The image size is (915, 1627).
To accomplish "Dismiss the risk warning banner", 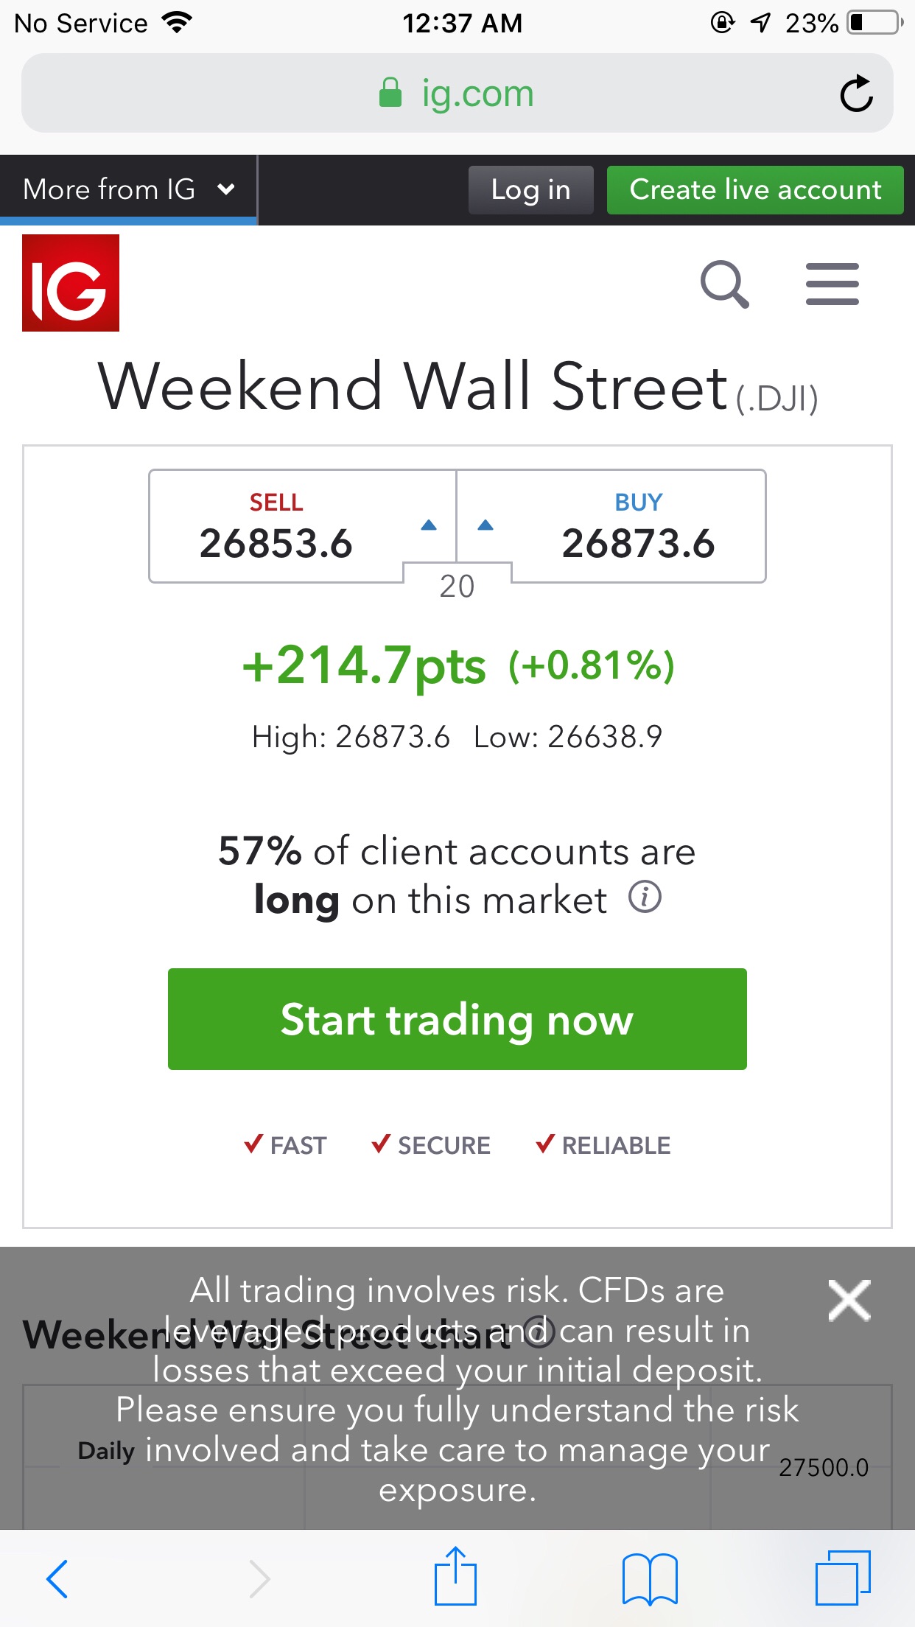I will point(849,1301).
